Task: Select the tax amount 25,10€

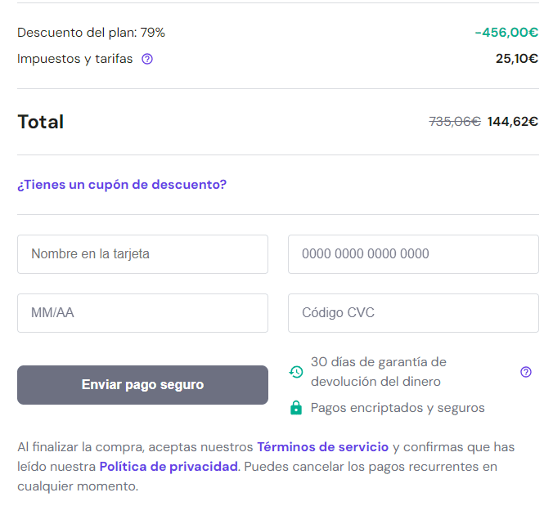Action: point(517,59)
